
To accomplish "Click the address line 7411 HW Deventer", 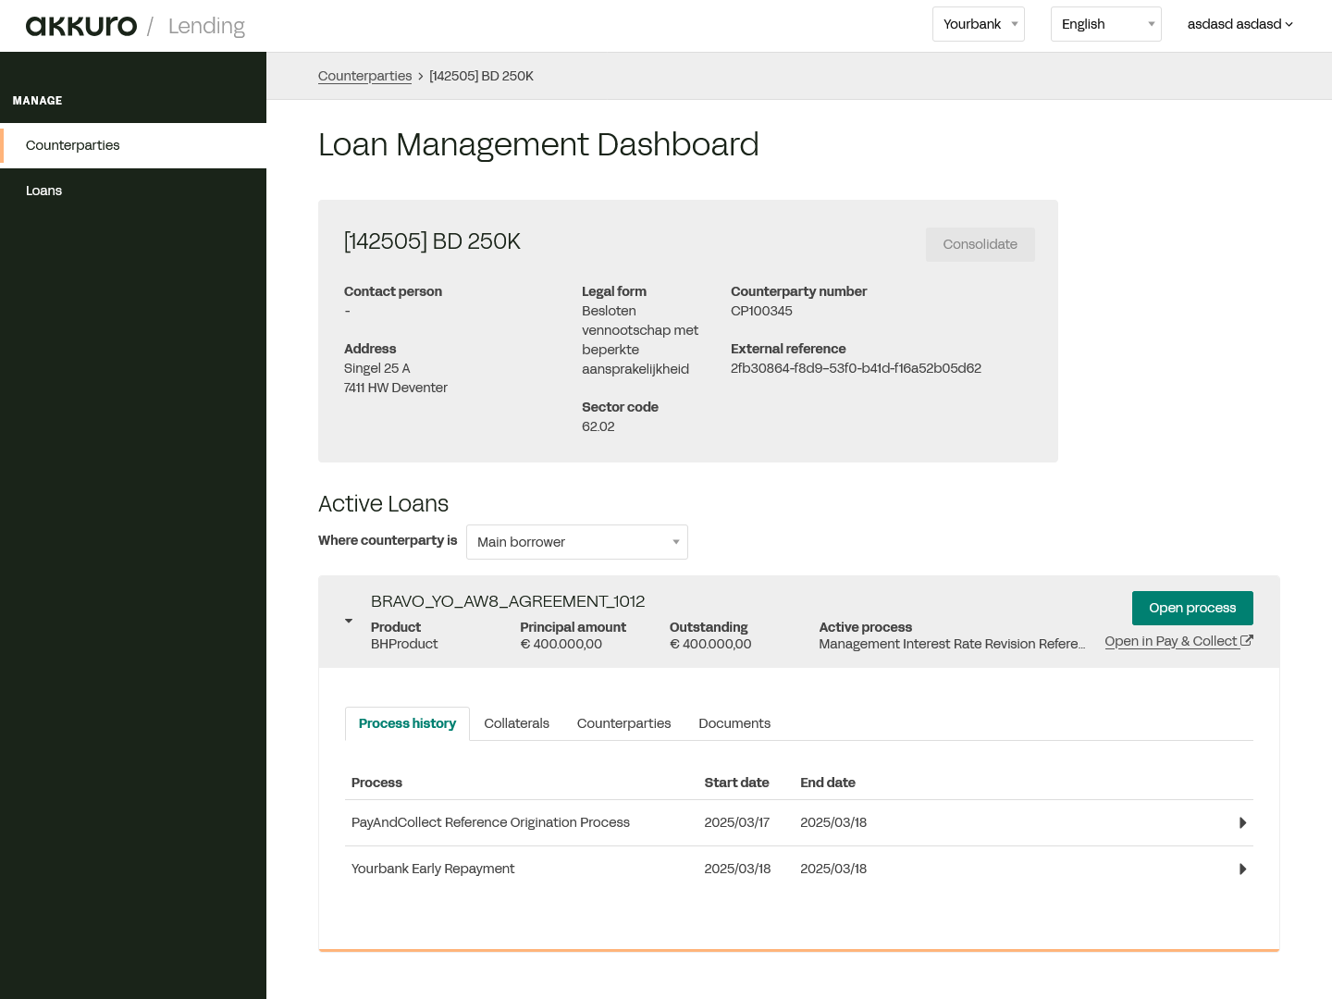I will coord(396,388).
